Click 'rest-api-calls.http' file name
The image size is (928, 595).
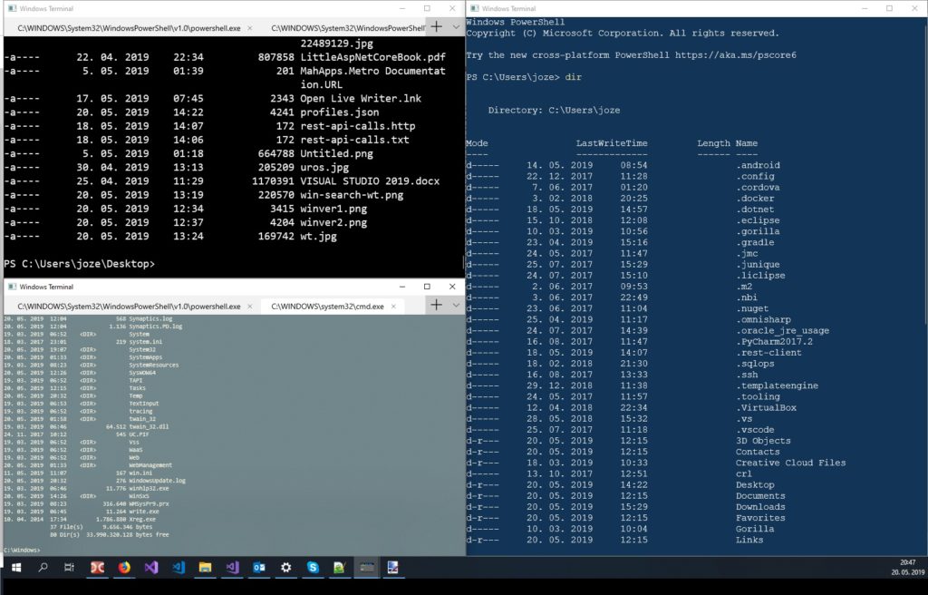click(x=357, y=126)
